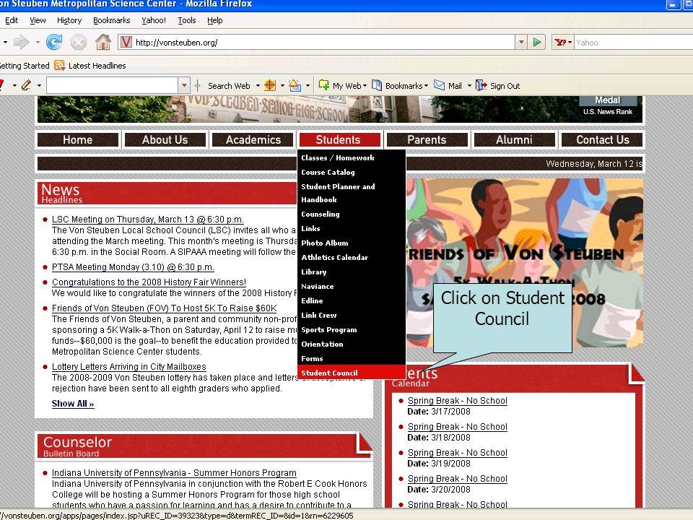Select Student Council in Students menu
Screen dimensions: 693x520
coord(352,373)
